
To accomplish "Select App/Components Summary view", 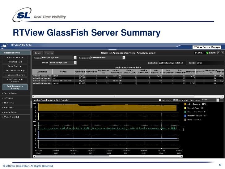I will click(15, 87).
